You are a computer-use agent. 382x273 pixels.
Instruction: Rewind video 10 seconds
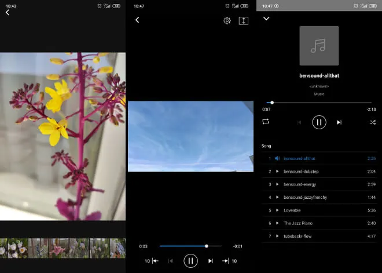pyautogui.click(x=151, y=261)
